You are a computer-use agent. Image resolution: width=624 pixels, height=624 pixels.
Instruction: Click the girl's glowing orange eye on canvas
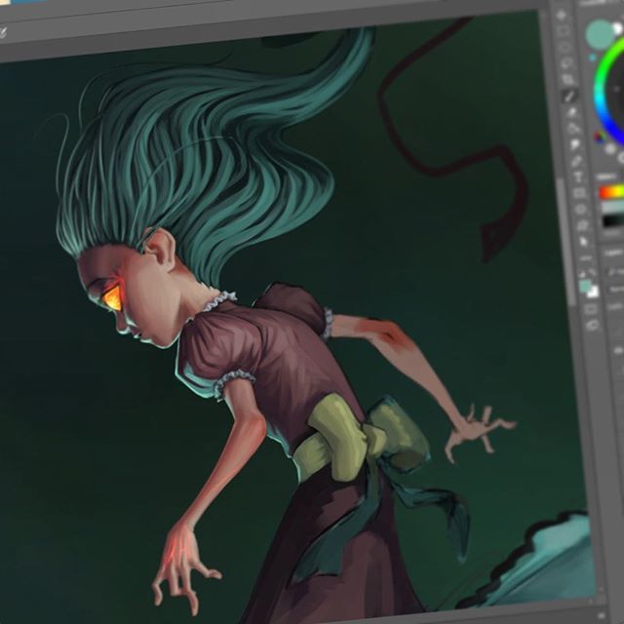coord(111,298)
